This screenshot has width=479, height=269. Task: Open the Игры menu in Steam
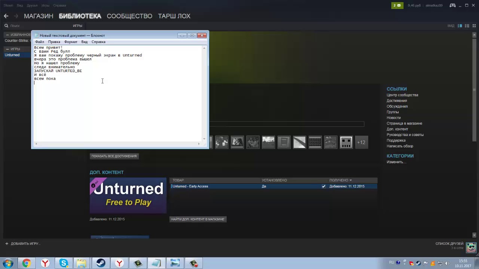[45, 6]
